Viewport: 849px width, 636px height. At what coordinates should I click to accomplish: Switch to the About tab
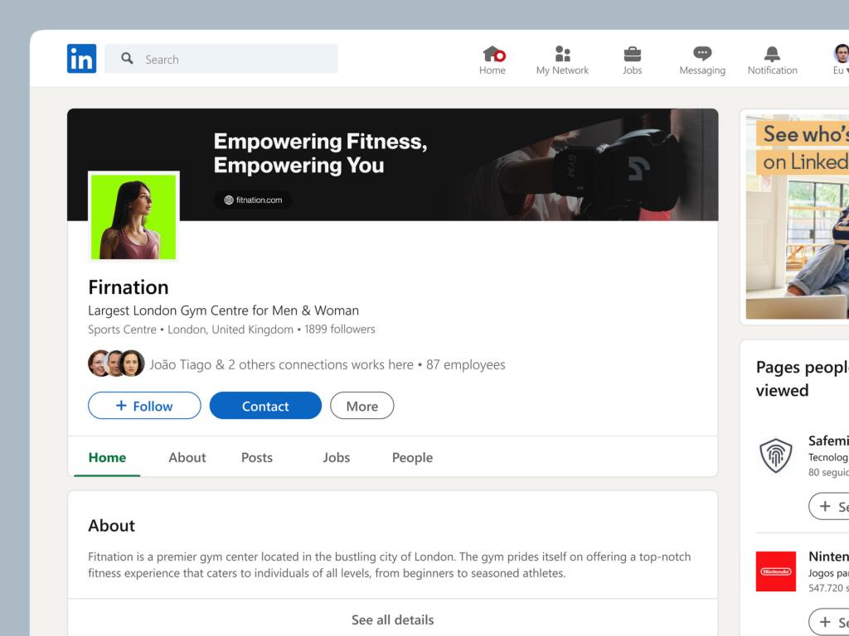click(x=187, y=457)
